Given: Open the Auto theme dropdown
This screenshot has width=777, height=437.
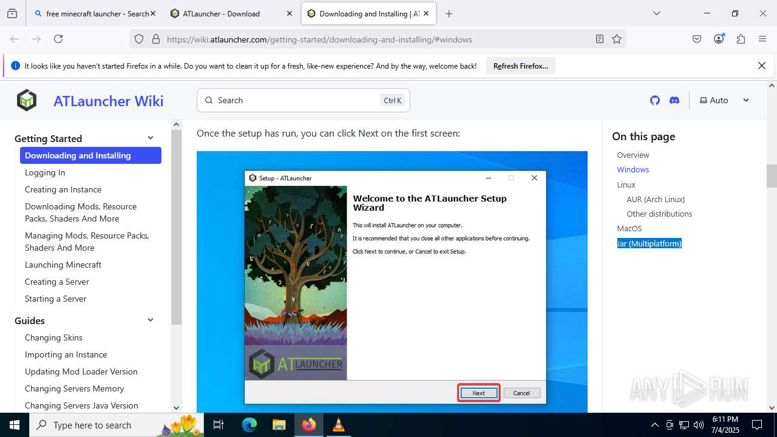Looking at the screenshot, I should pos(725,100).
